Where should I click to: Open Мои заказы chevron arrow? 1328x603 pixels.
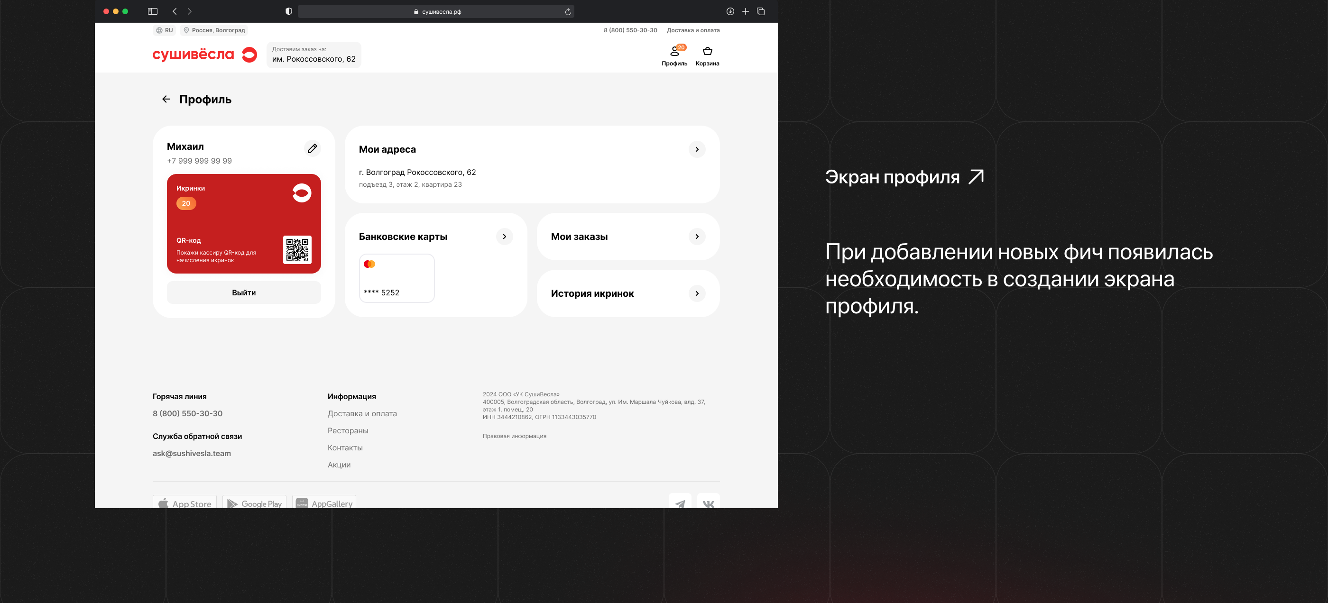[696, 237]
